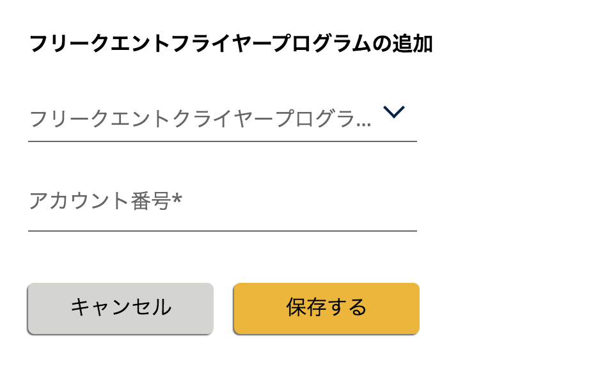This screenshot has width=600, height=375.
Task: Select the gray cancel button labeled キャンセル
Action: pyautogui.click(x=120, y=308)
